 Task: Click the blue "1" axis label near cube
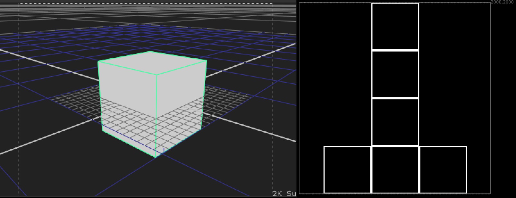(x=164, y=150)
